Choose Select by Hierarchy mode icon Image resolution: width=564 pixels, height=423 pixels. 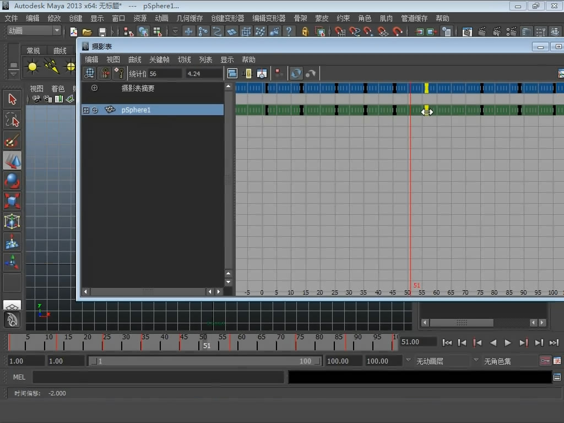[x=128, y=31]
